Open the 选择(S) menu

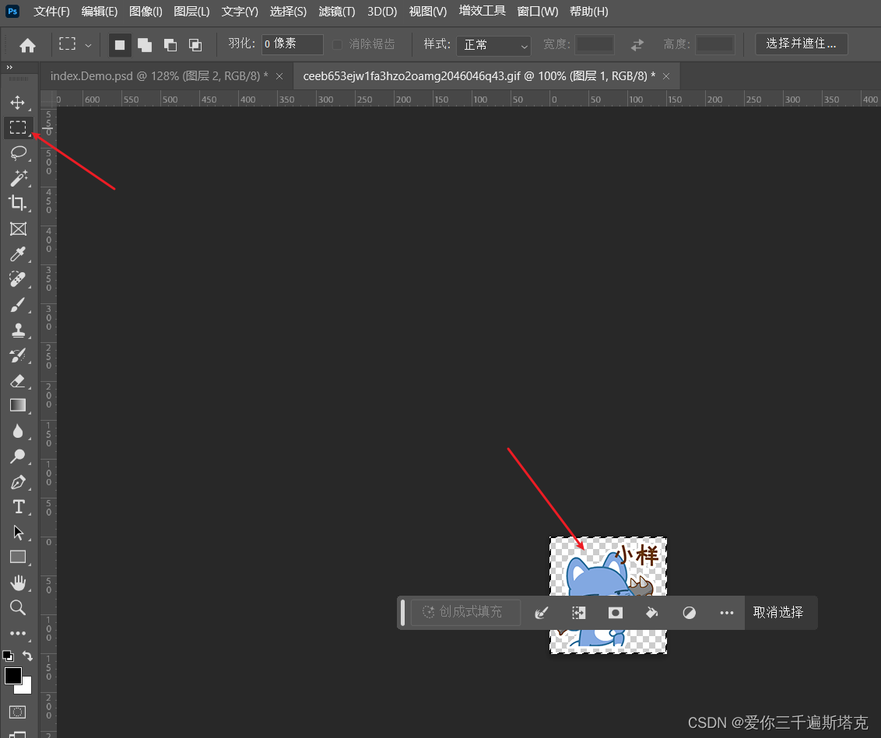288,11
